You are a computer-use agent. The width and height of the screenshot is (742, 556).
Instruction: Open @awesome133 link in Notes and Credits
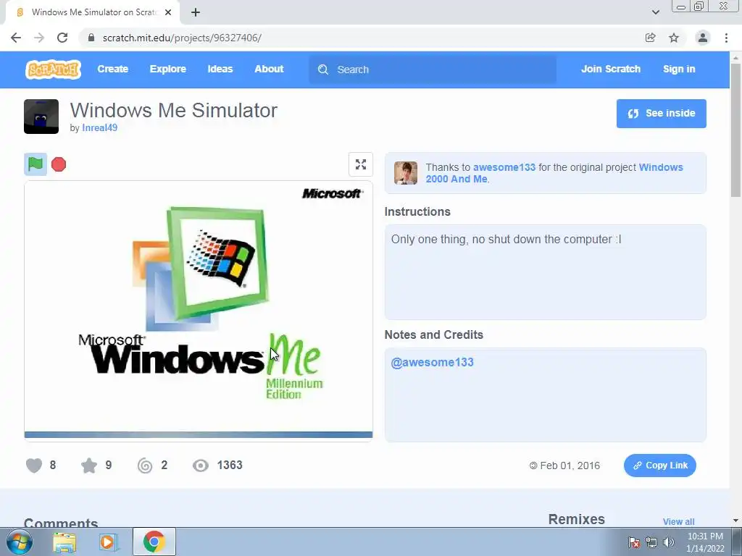432,363
